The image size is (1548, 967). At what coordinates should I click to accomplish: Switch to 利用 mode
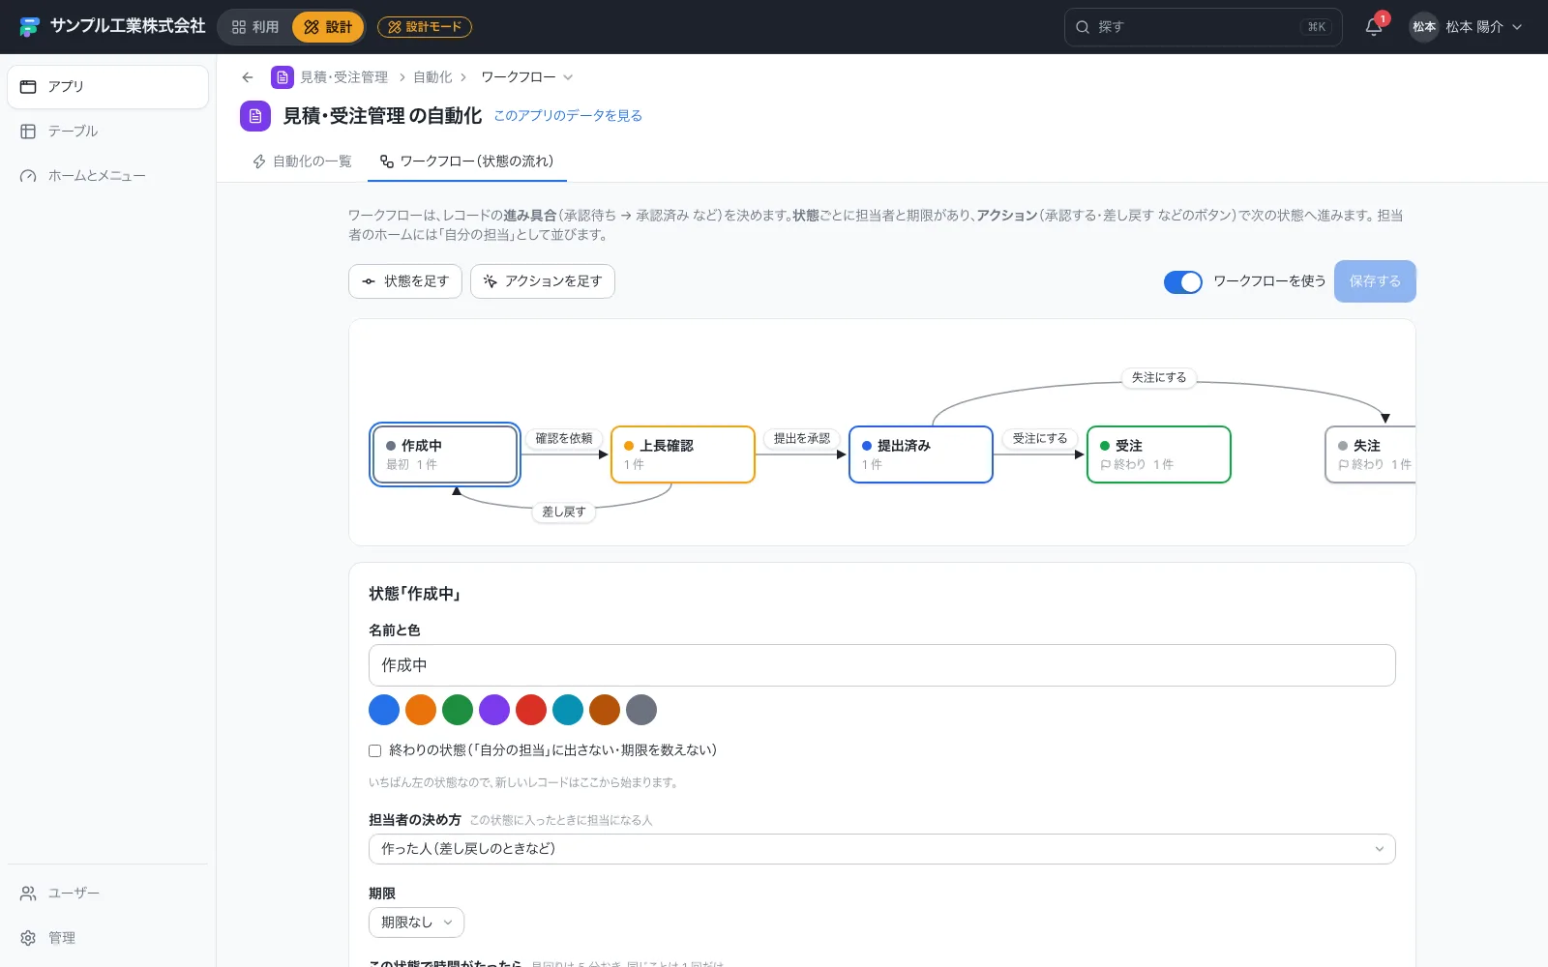255,27
